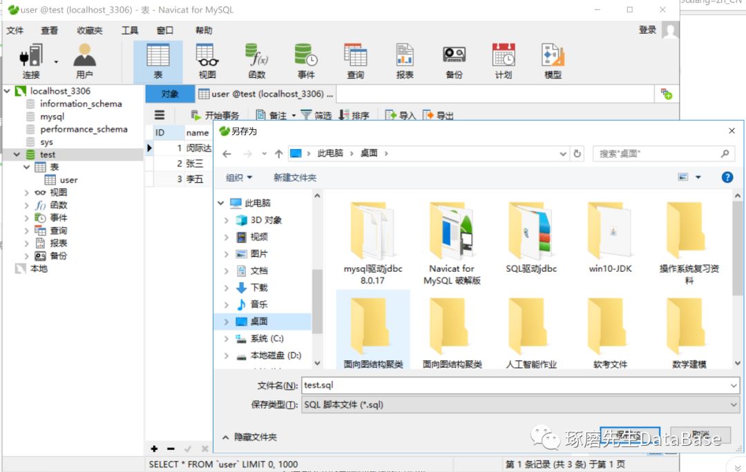The image size is (746, 472).
Task: Collapse the test database node
Action: 17,155
